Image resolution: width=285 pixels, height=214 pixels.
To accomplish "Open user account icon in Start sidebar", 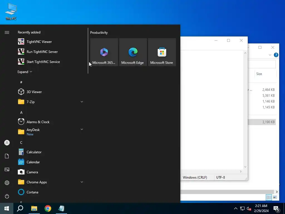I will tap(7, 143).
